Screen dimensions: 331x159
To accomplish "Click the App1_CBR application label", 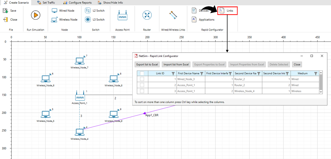I will pos(152,115).
